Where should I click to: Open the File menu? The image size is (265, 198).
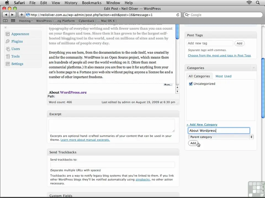tap(33, 3)
